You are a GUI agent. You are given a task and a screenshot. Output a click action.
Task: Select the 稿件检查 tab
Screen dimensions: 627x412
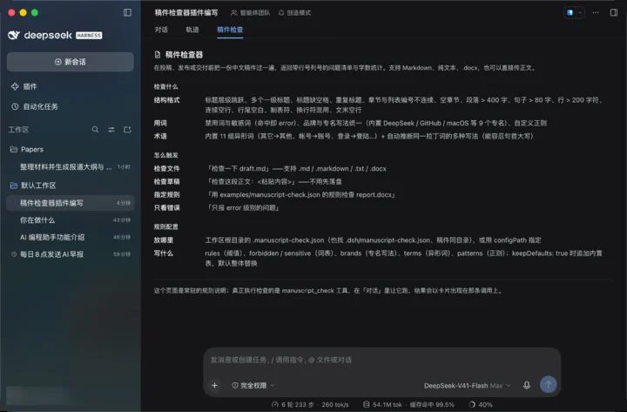click(x=230, y=30)
